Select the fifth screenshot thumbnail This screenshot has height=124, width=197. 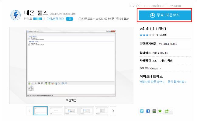click(x=102, y=111)
